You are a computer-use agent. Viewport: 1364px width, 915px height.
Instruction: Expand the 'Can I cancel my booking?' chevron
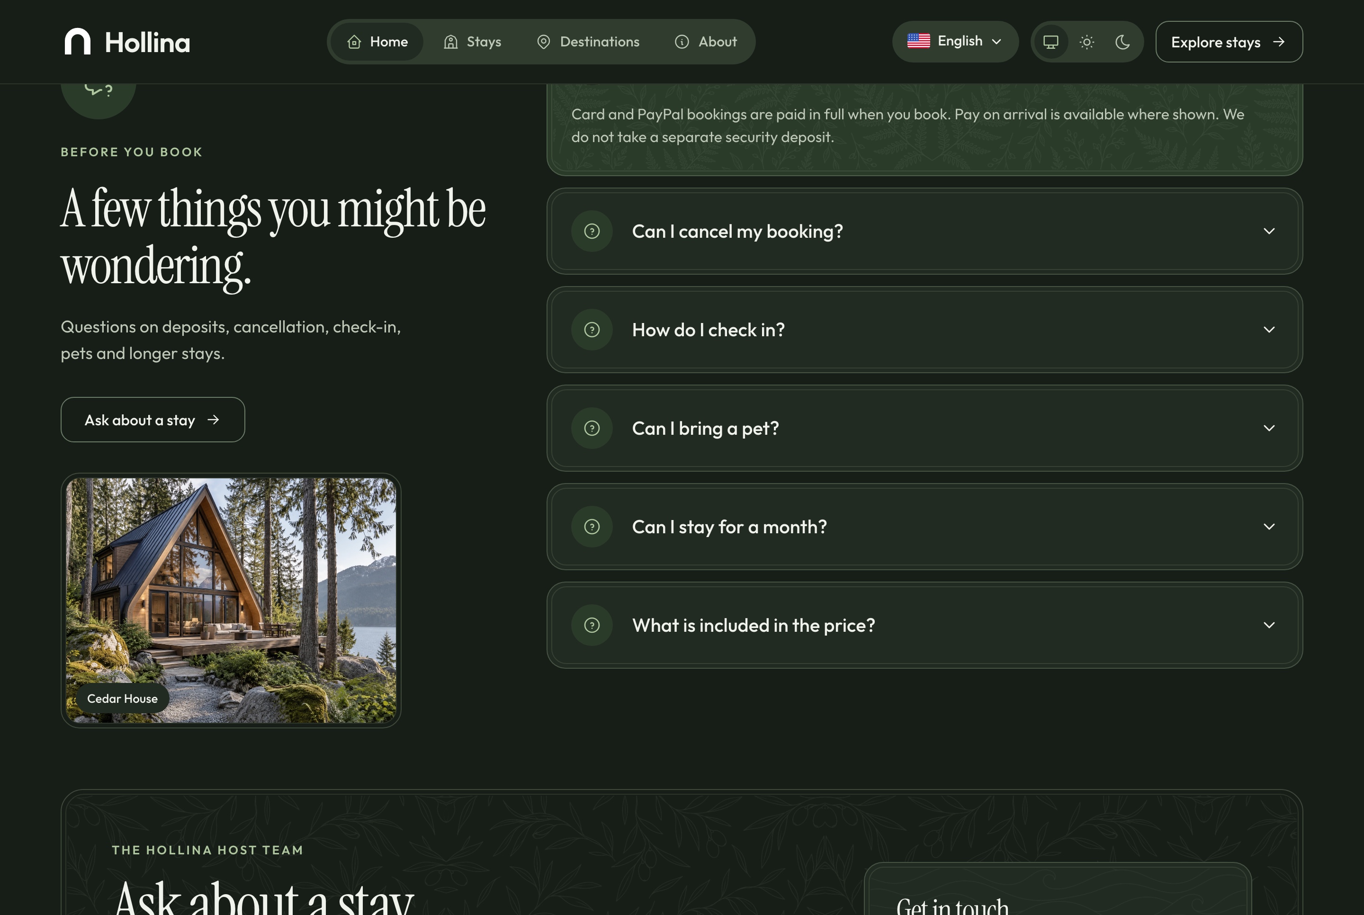1269,231
